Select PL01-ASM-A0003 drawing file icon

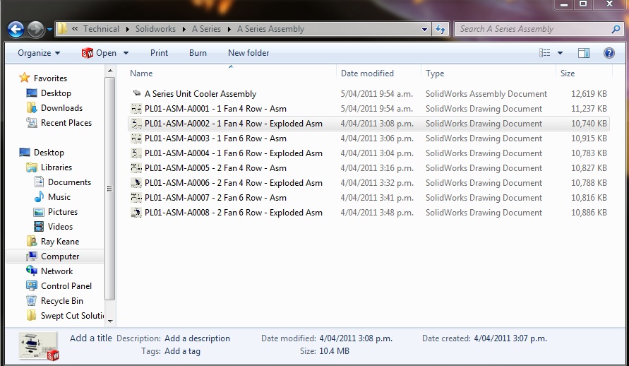[x=137, y=138]
